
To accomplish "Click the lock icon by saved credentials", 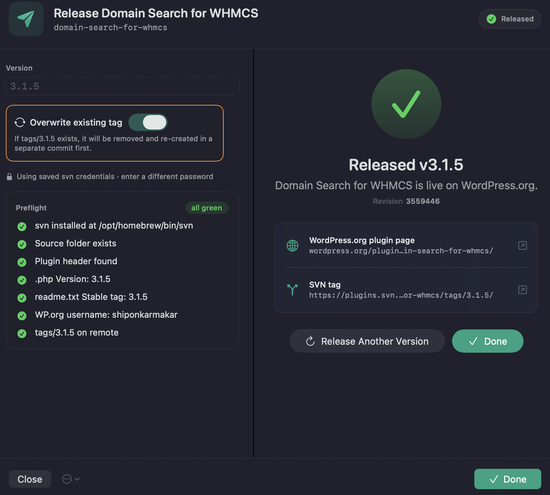I will pos(9,177).
